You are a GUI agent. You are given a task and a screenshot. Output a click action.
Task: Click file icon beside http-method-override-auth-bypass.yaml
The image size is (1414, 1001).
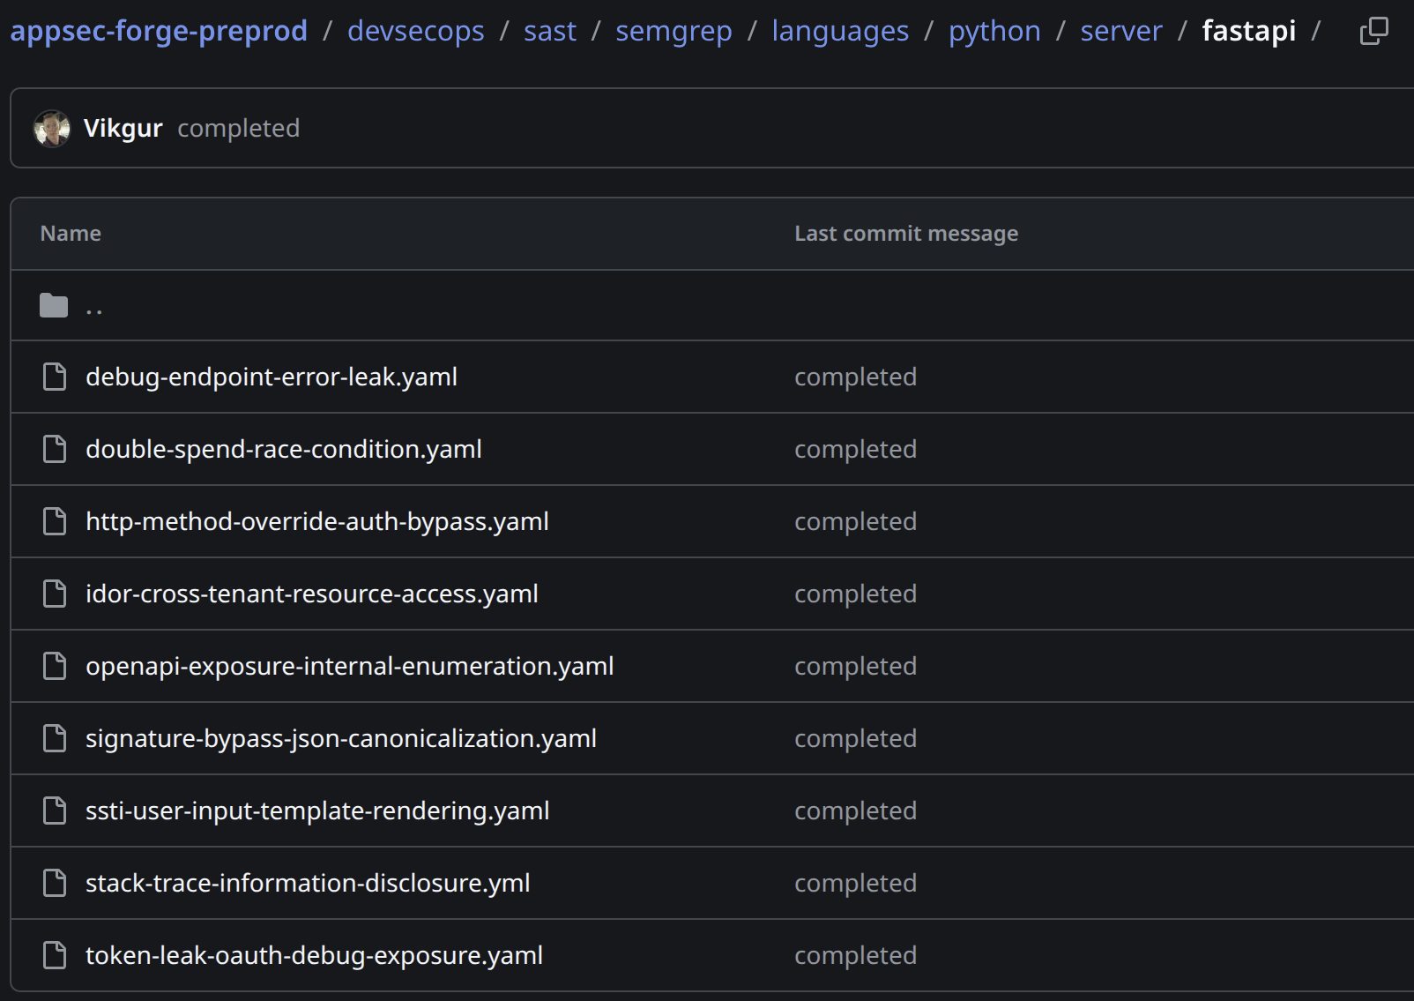(55, 521)
